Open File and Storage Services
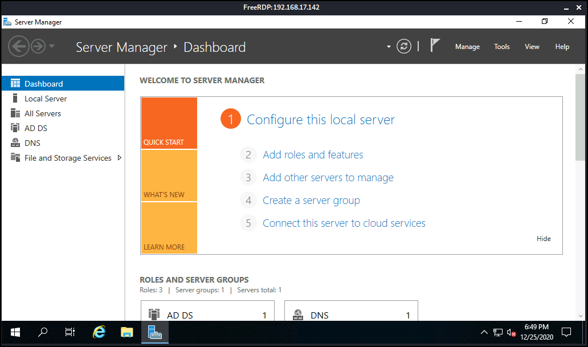Image resolution: width=588 pixels, height=347 pixels. point(63,158)
